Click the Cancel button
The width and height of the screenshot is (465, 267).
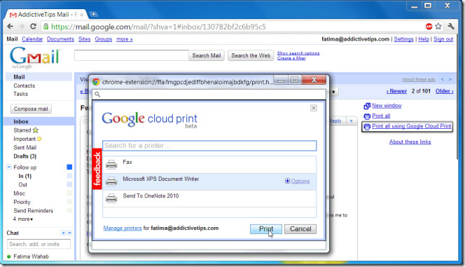point(300,228)
